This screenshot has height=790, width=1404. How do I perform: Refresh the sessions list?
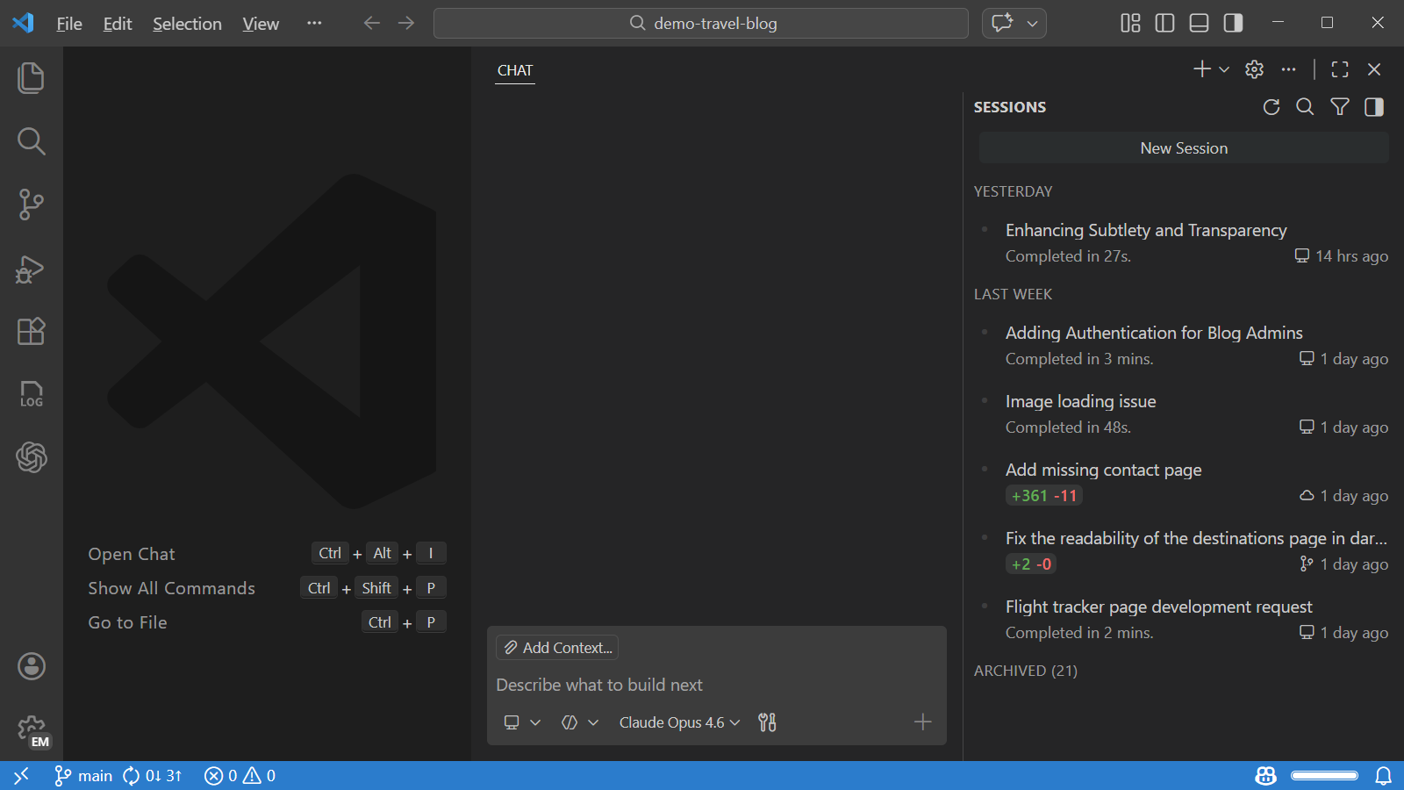pyautogui.click(x=1271, y=106)
